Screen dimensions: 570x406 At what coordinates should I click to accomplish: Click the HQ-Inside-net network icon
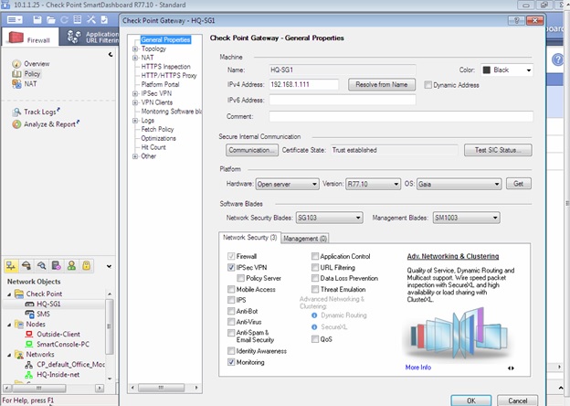pos(28,375)
